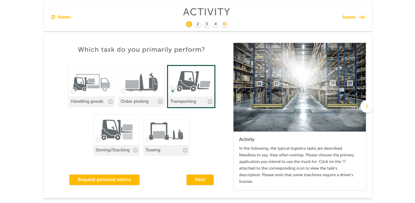The width and height of the screenshot is (415, 203).
Task: Select the Storing/Stacking radio button
Action: coord(98,140)
